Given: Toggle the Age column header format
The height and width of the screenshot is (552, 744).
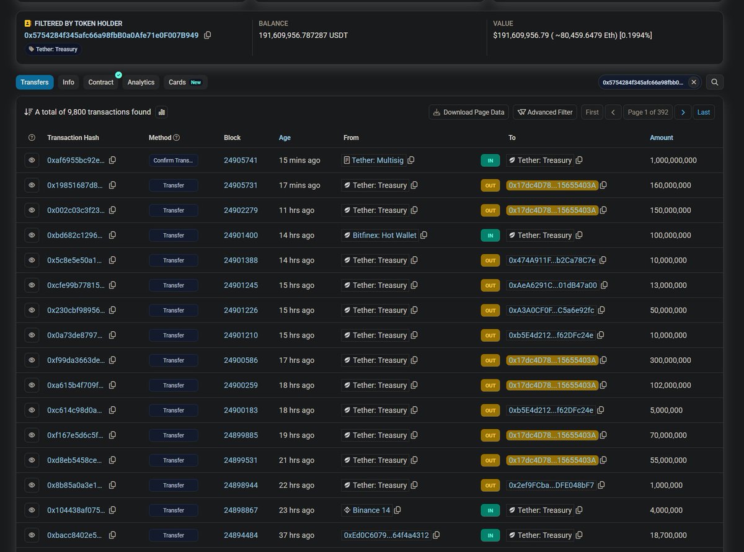Looking at the screenshot, I should click(x=285, y=138).
